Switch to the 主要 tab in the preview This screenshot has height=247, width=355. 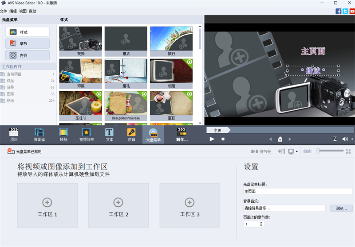pyautogui.click(x=218, y=131)
